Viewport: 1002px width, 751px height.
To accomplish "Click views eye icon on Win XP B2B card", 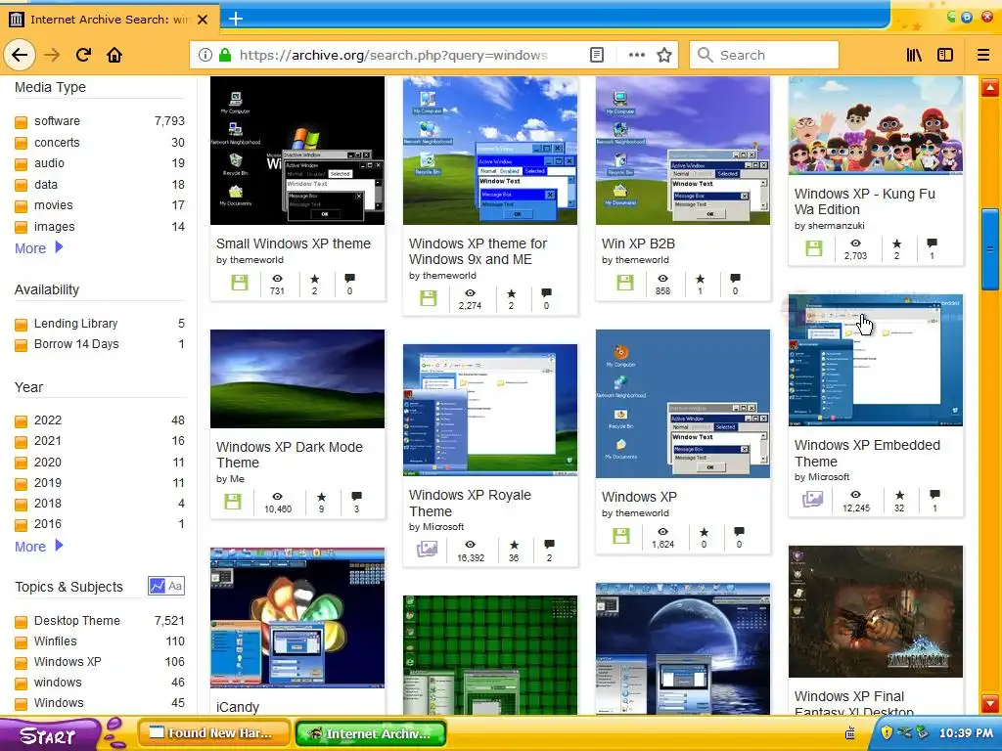I will (663, 279).
